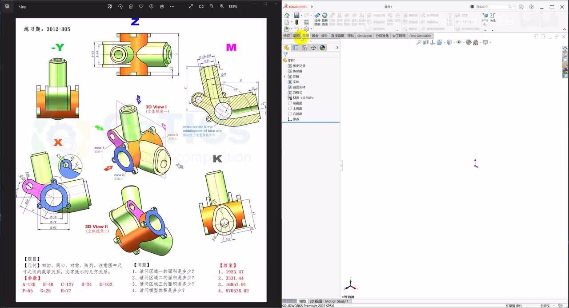Expand the SolidWorks logo menu arrow
This screenshot has height=308, width=569.
click(x=312, y=7)
